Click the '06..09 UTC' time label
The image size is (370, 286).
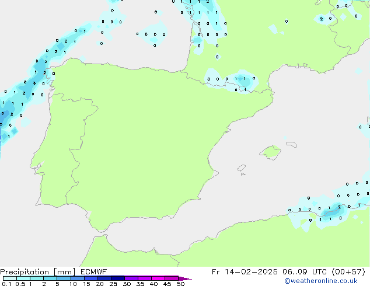coord(305,272)
